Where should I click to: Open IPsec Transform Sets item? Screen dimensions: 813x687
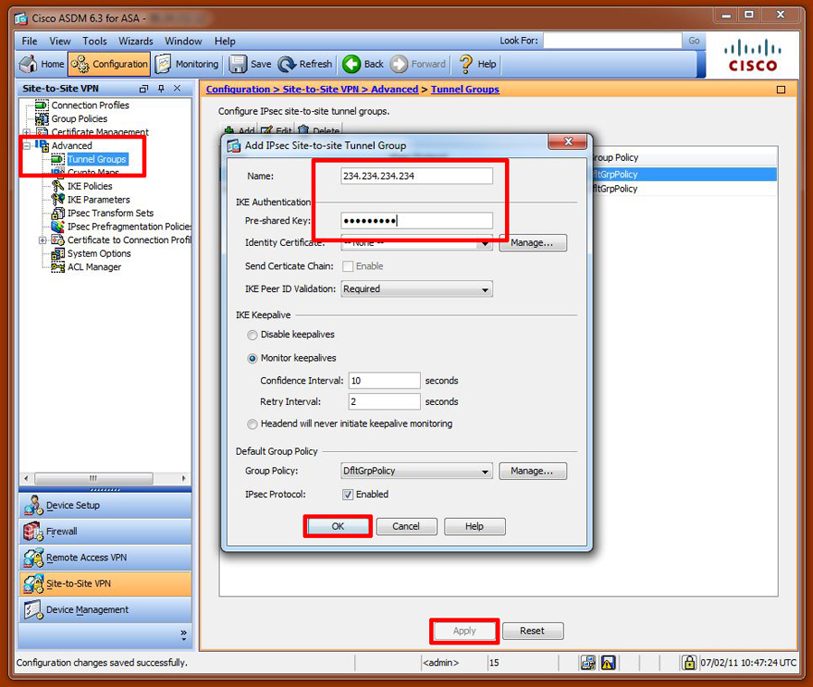coord(110,213)
